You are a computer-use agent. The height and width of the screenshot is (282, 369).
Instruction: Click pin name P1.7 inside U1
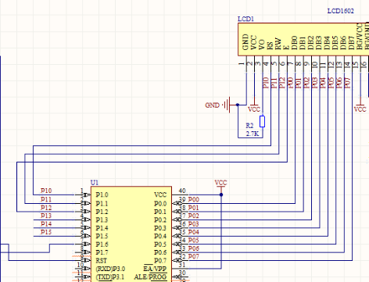[102, 252]
